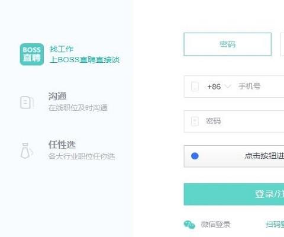
Task: Click the 沟通 chat document icon
Action: pos(27,103)
